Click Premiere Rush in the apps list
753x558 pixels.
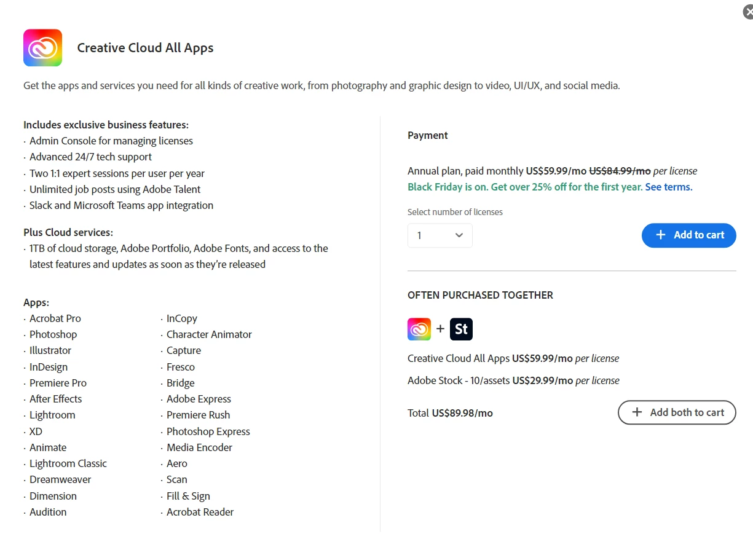click(198, 415)
